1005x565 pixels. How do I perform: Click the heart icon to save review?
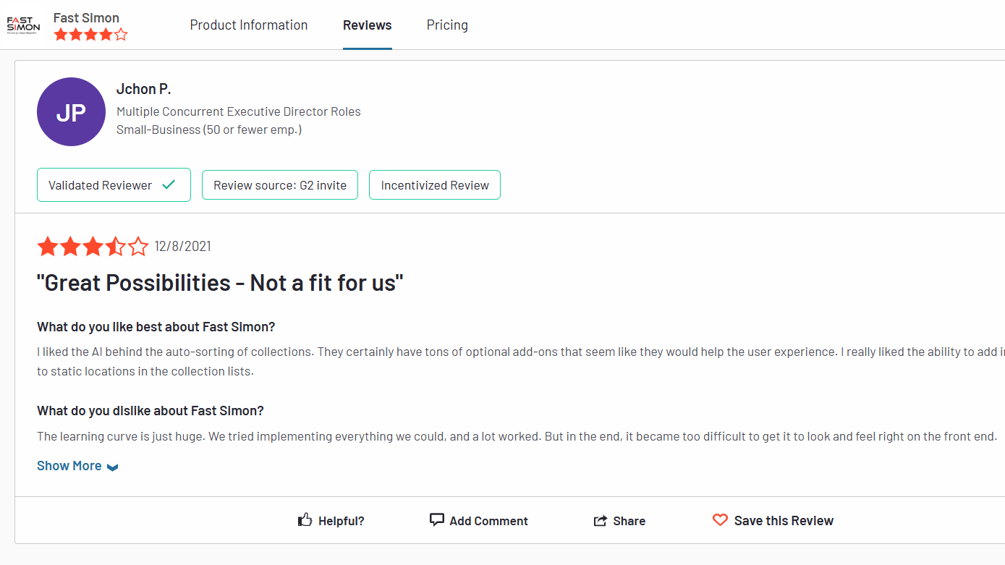[720, 520]
